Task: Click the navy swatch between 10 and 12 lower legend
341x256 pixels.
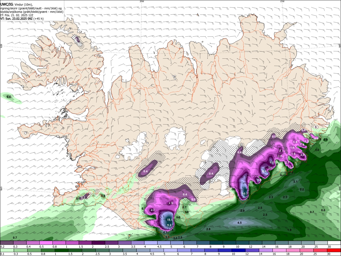Action: [x=238, y=250]
